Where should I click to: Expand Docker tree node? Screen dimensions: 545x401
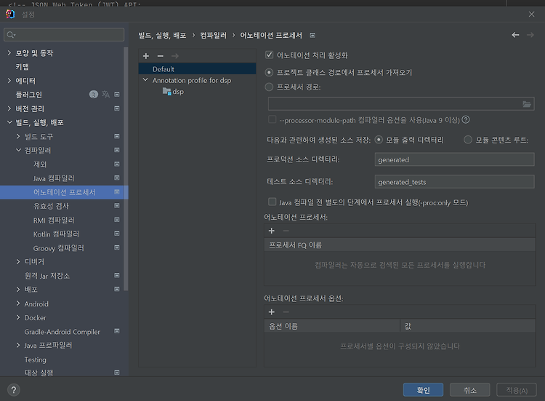pos(18,317)
